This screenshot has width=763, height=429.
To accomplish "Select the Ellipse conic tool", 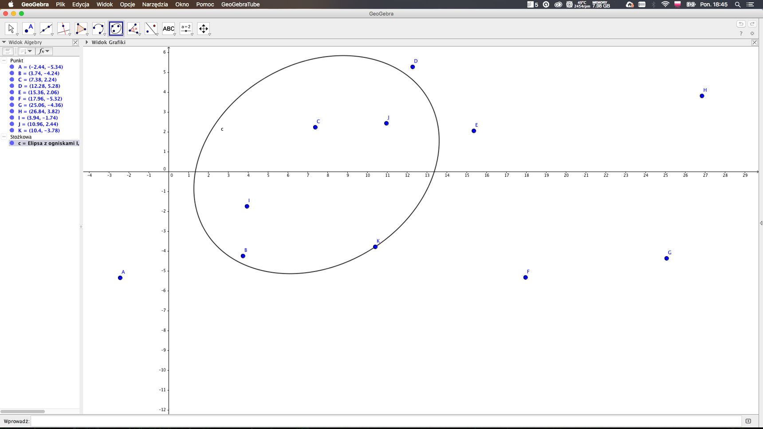I will coord(116,29).
